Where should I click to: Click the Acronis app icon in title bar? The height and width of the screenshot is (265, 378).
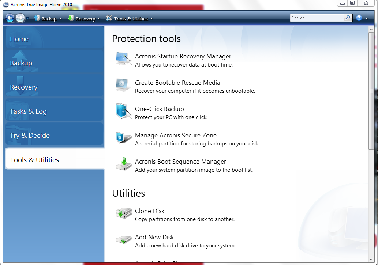[6, 5]
